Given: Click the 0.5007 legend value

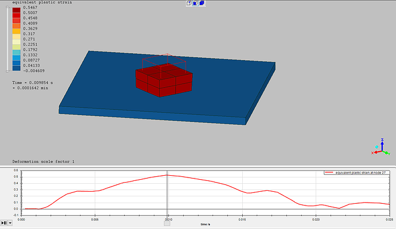Looking at the screenshot, I should (30, 13).
